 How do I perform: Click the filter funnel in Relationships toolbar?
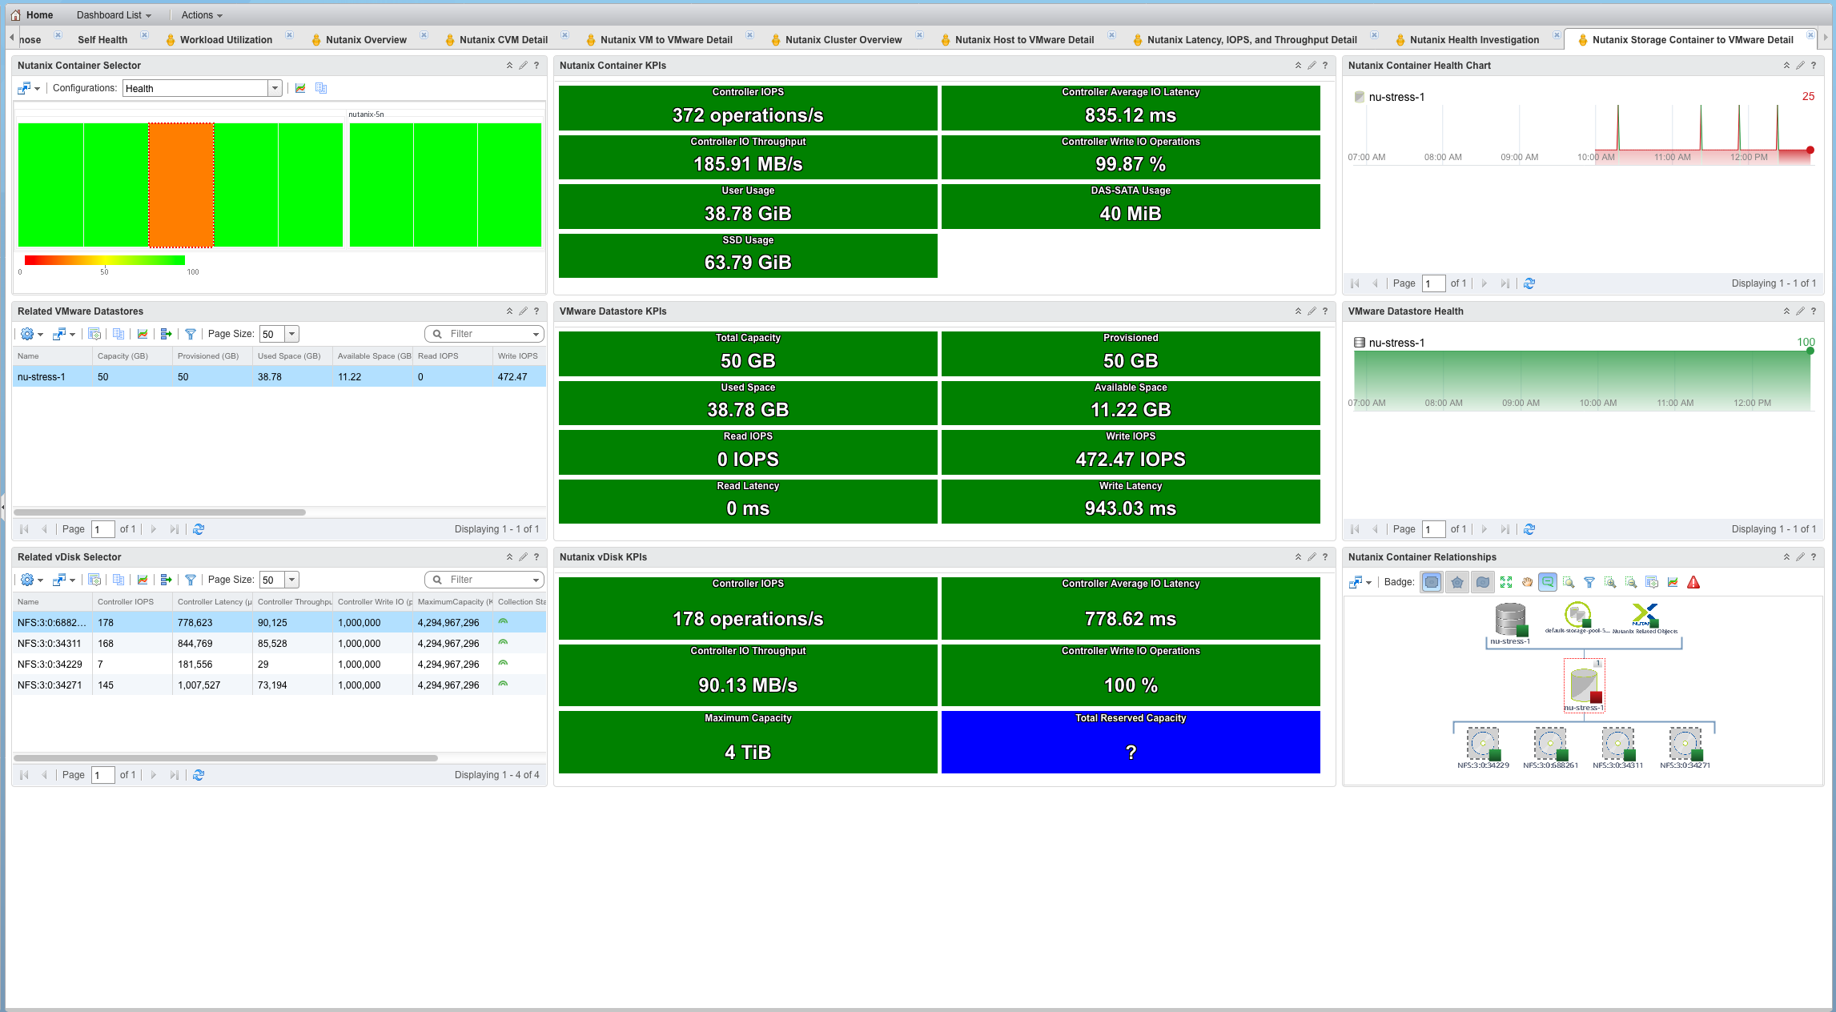[x=1589, y=582]
